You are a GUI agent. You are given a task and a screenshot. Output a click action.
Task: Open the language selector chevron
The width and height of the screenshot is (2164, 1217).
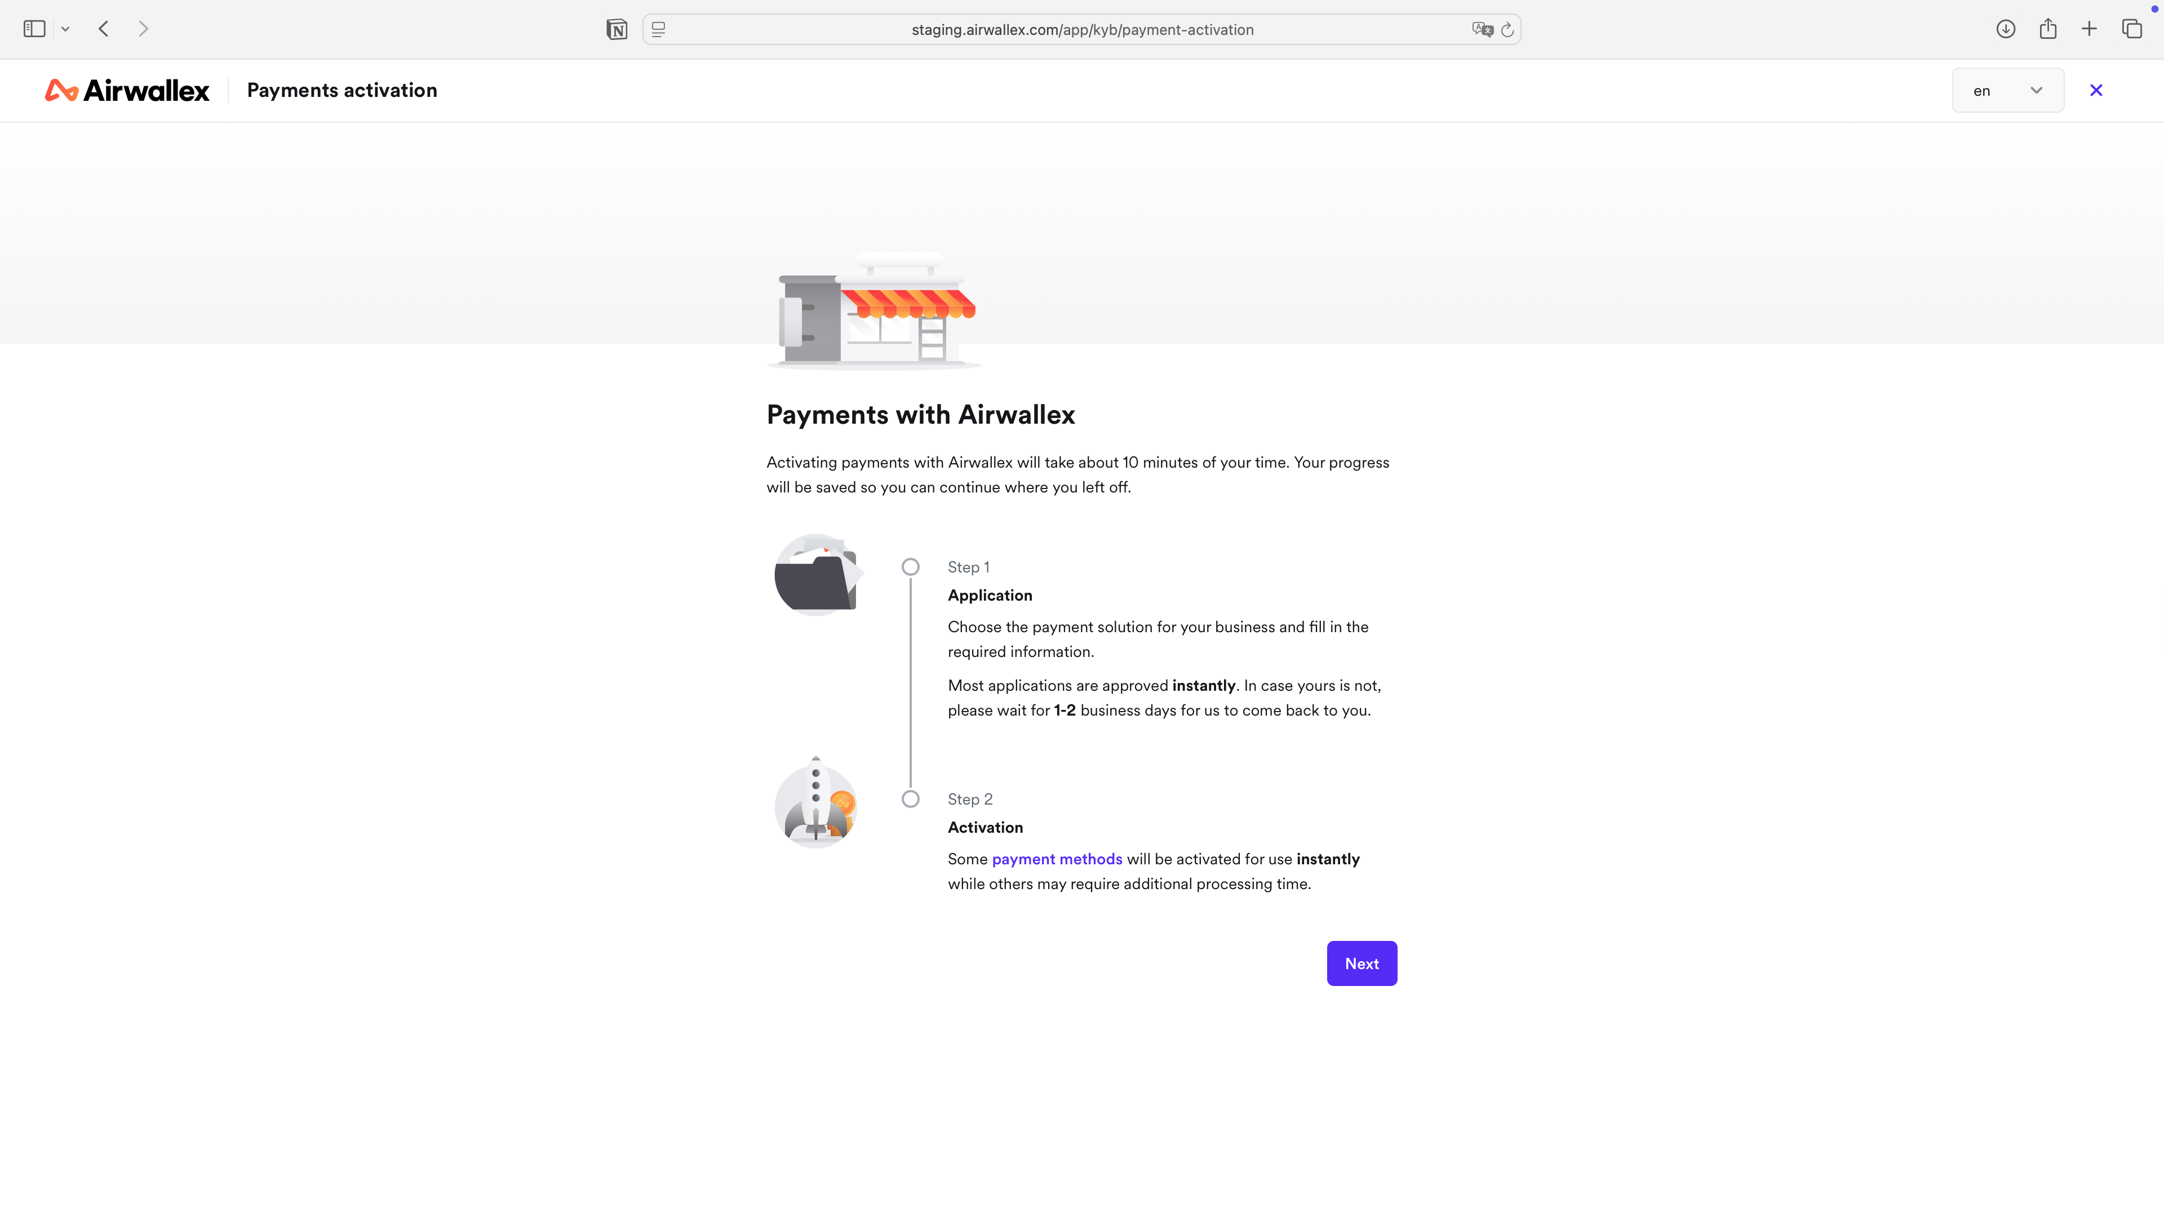coord(2036,90)
